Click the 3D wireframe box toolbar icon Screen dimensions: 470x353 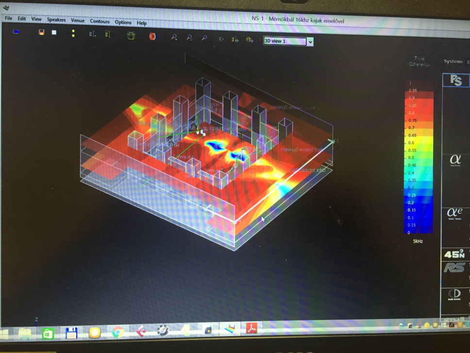pos(131,35)
